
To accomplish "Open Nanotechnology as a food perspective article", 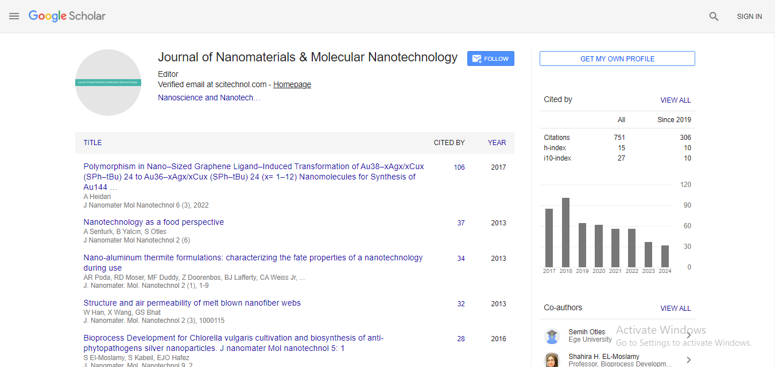I will (154, 222).
